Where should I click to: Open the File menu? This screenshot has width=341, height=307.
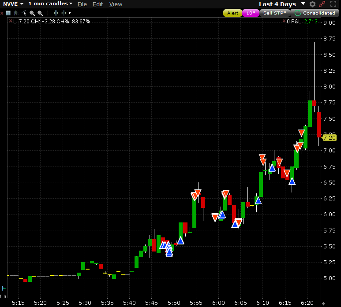(82, 4)
